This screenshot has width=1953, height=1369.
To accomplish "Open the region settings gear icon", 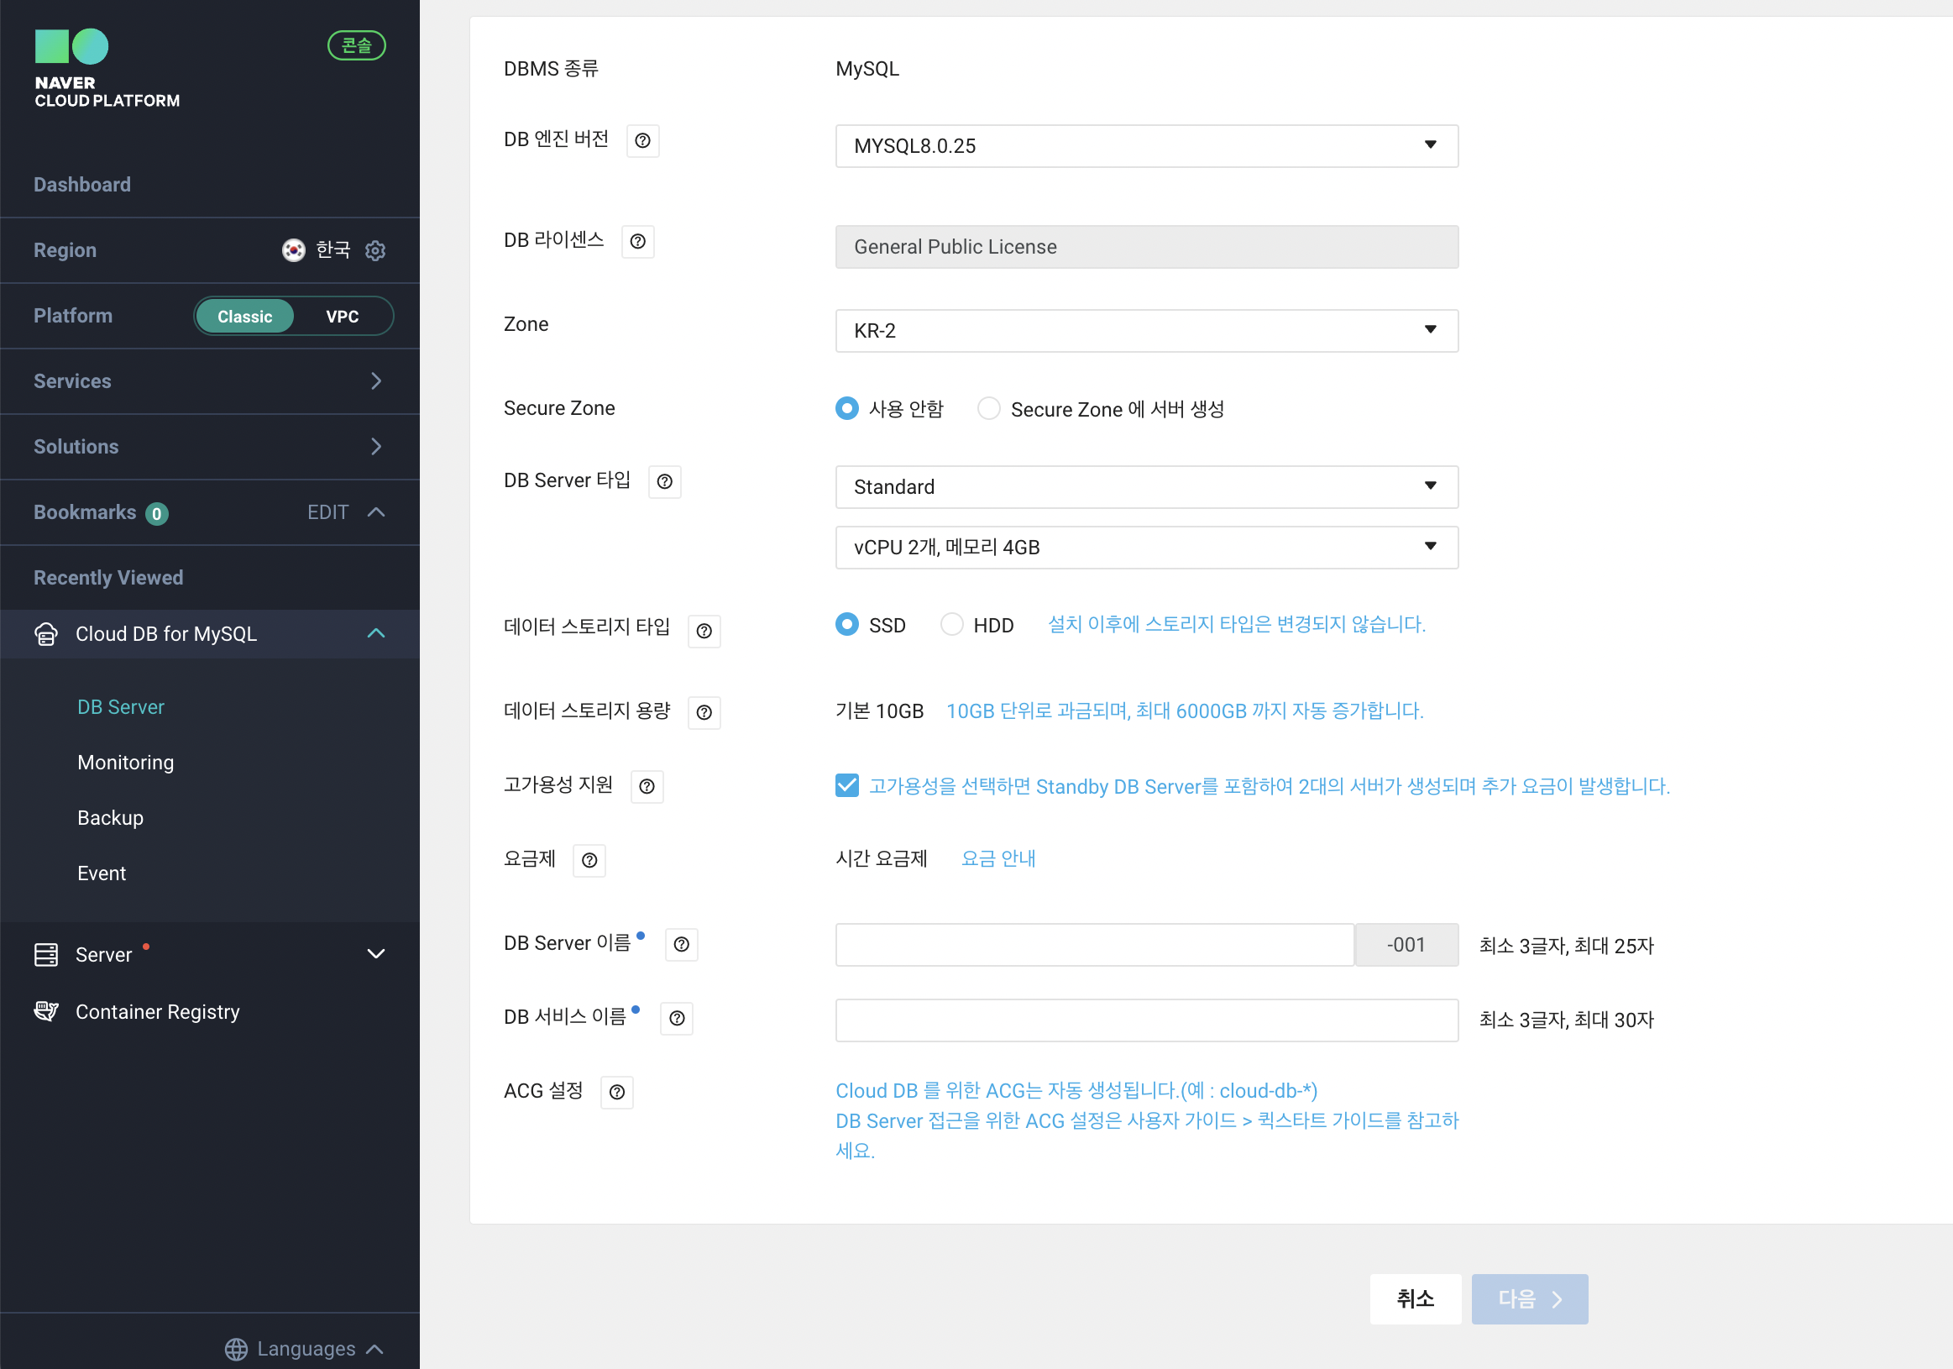I will coord(375,250).
